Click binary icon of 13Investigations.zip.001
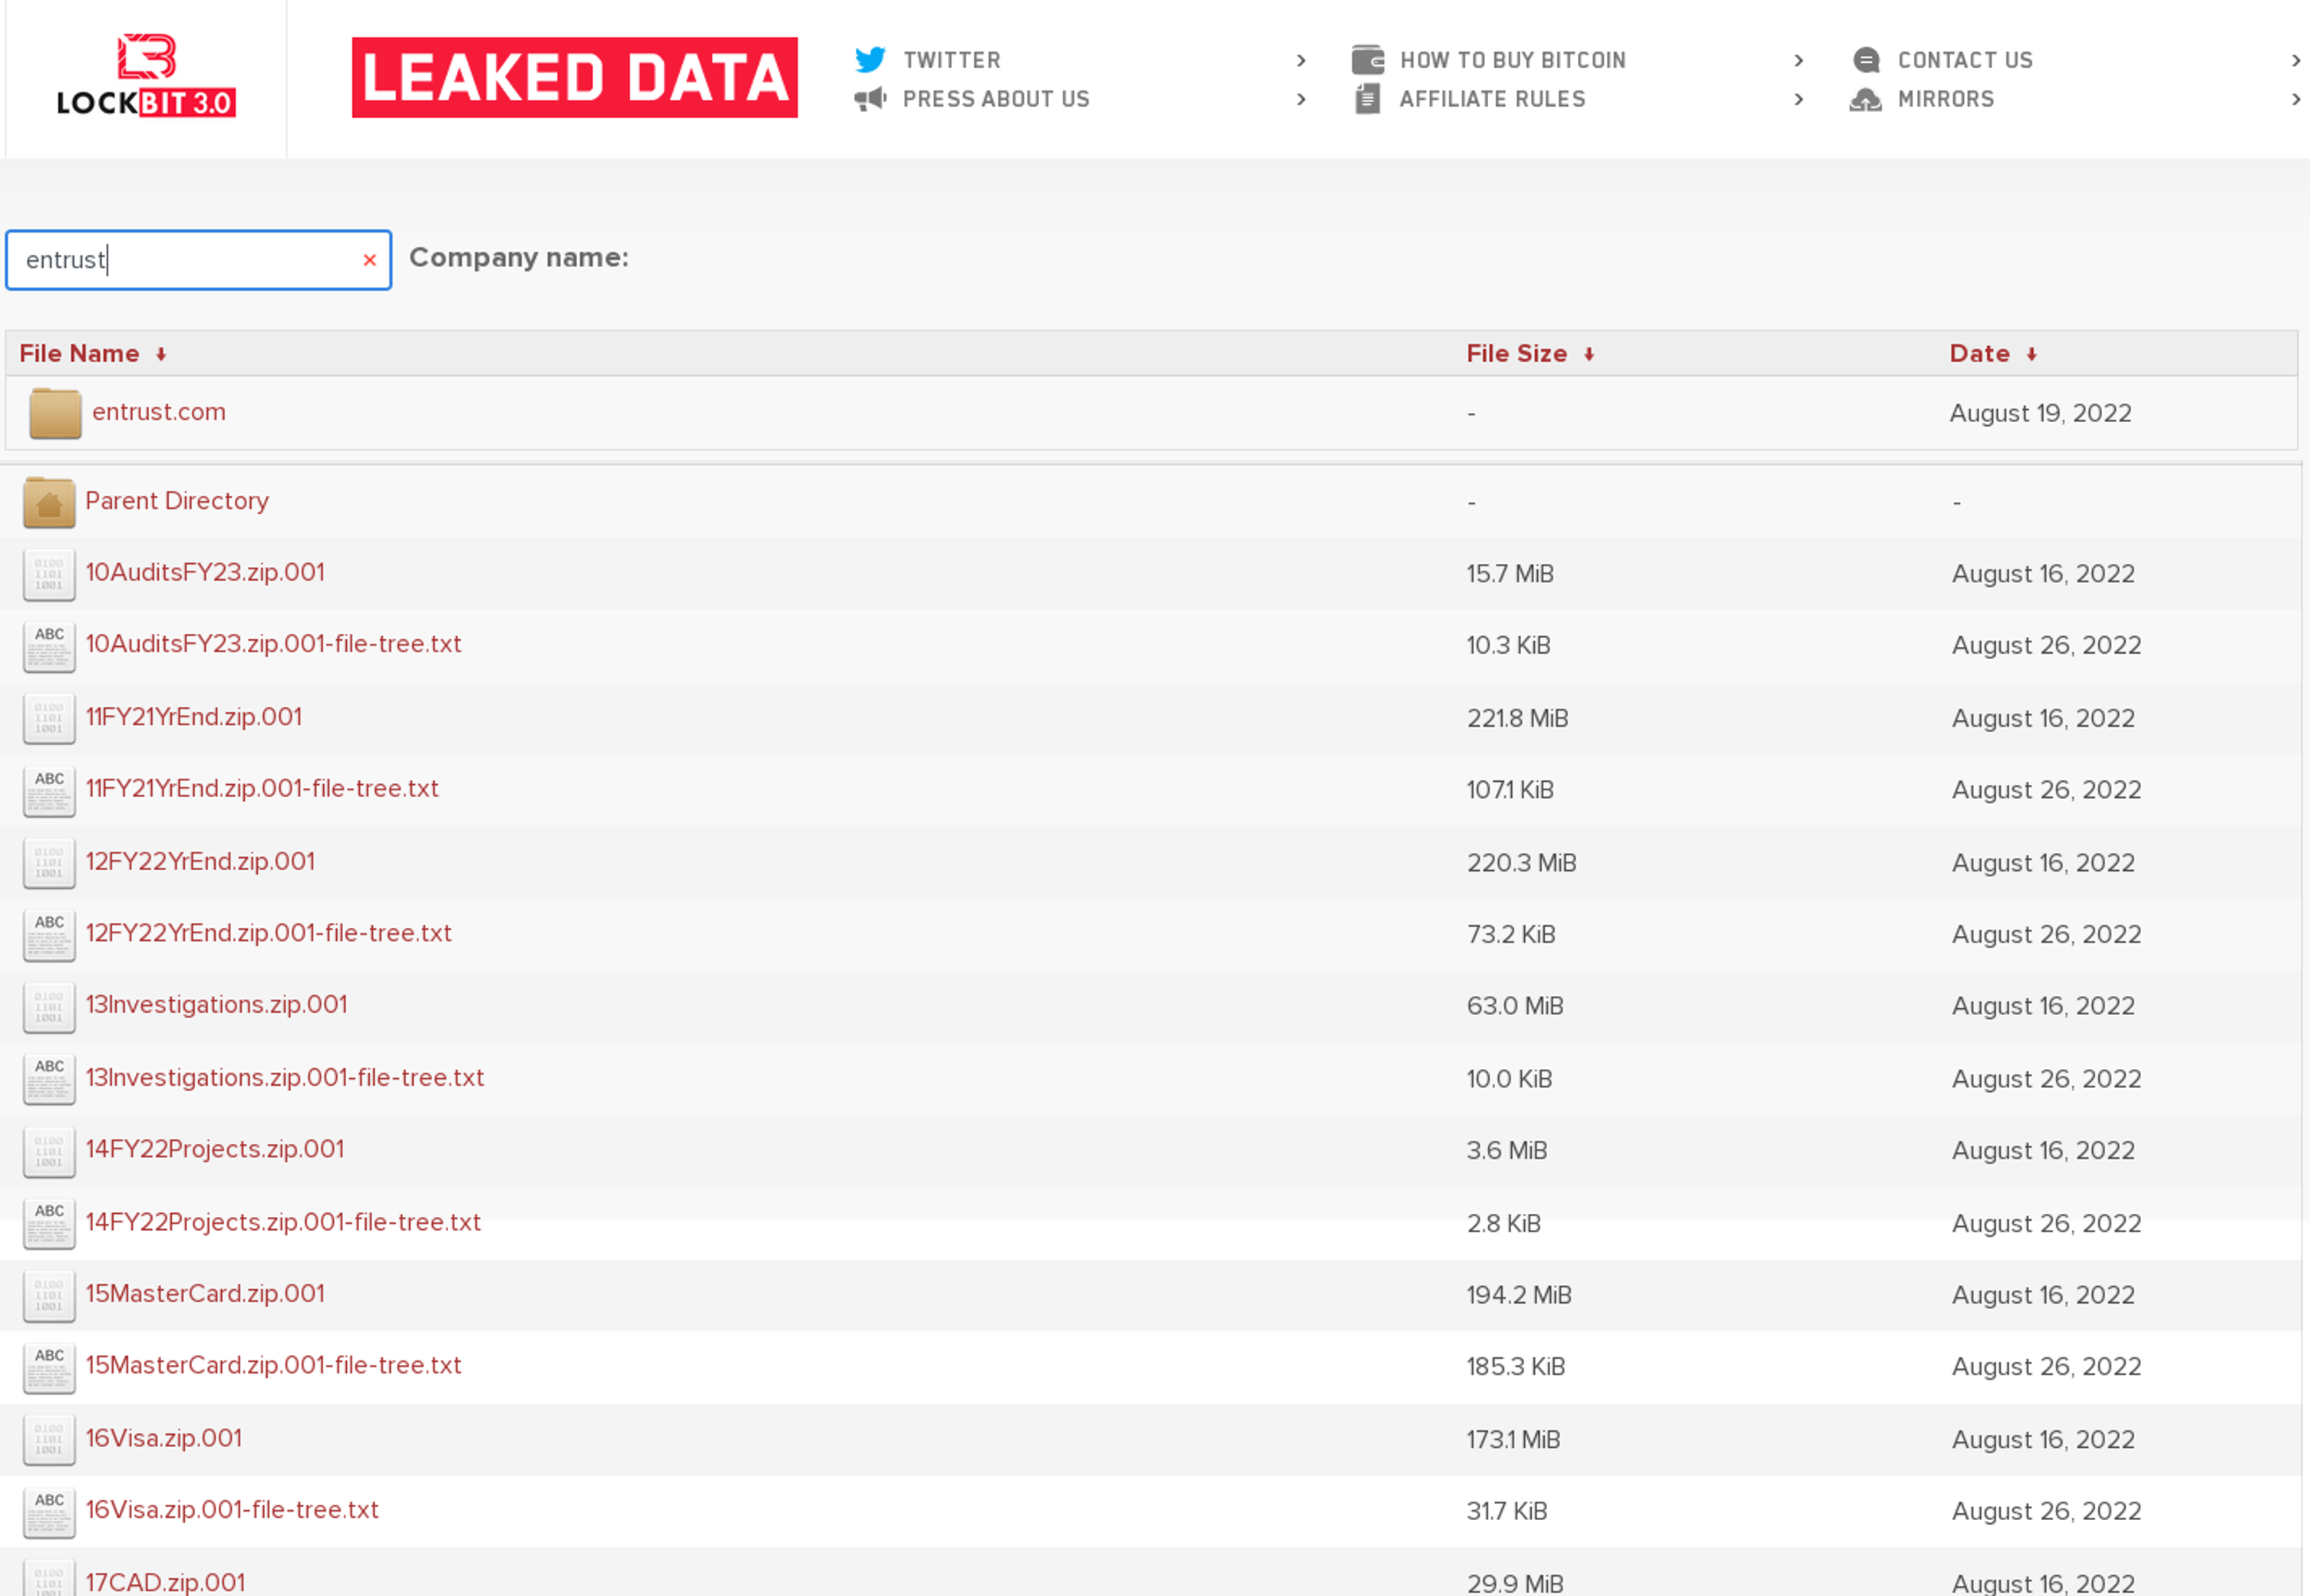 [49, 1008]
